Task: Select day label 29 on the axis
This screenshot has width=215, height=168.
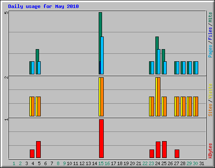Action: [x=189, y=163]
